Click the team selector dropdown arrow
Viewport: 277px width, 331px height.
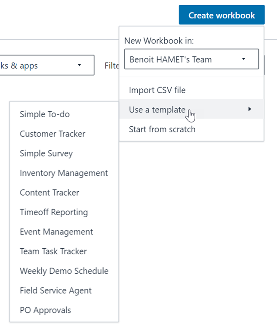243,59
